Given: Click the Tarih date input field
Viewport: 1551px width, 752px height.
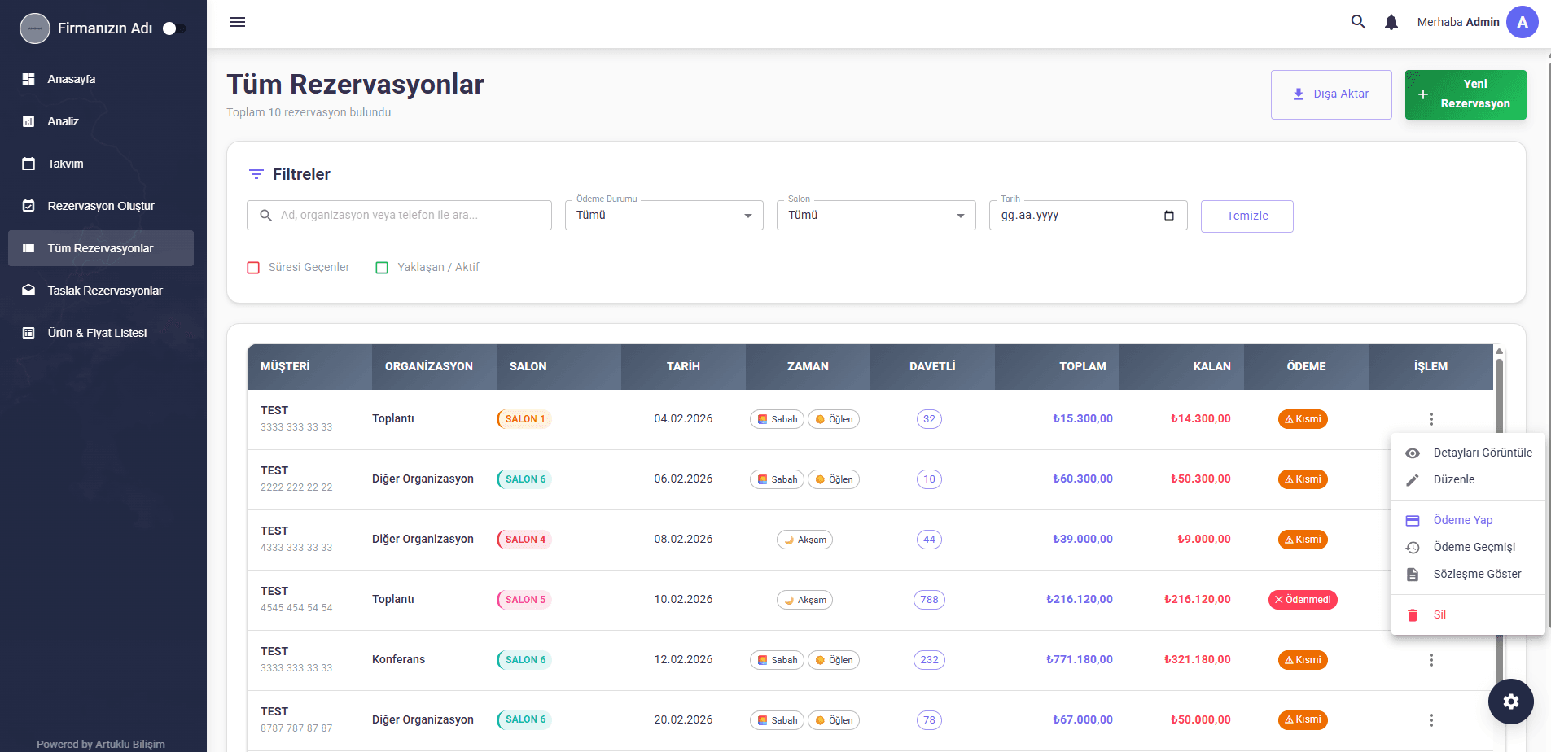Looking at the screenshot, I should [1088, 216].
